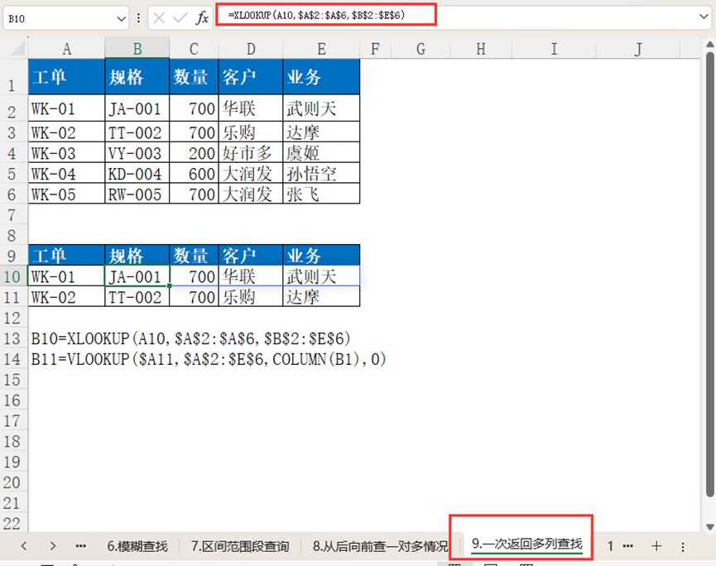Viewport: 716px width, 566px height.
Task: Select cell 武则天 in row 2
Action: point(321,108)
